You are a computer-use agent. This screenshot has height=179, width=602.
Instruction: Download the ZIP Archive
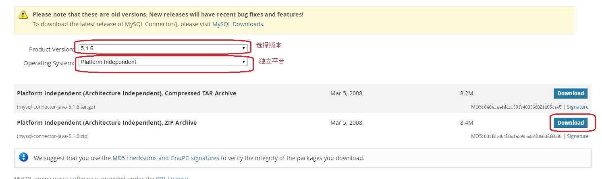pos(570,123)
